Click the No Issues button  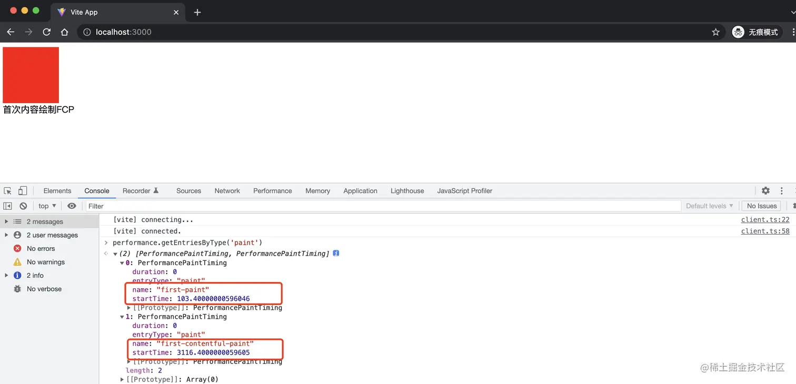coord(762,206)
